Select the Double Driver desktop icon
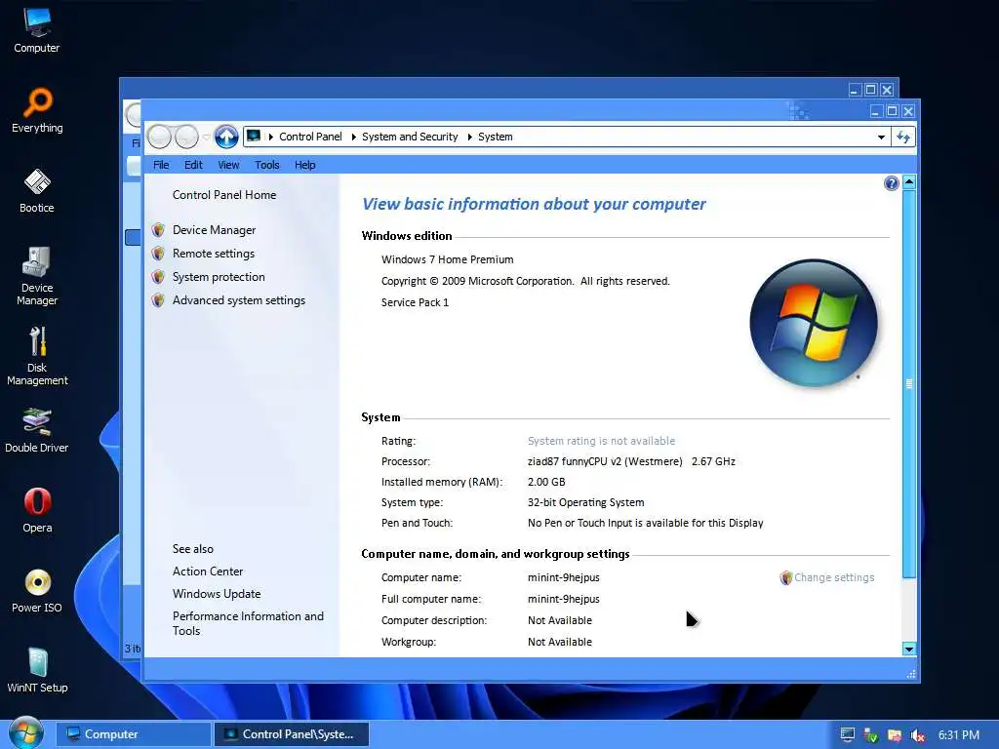 tap(37, 430)
